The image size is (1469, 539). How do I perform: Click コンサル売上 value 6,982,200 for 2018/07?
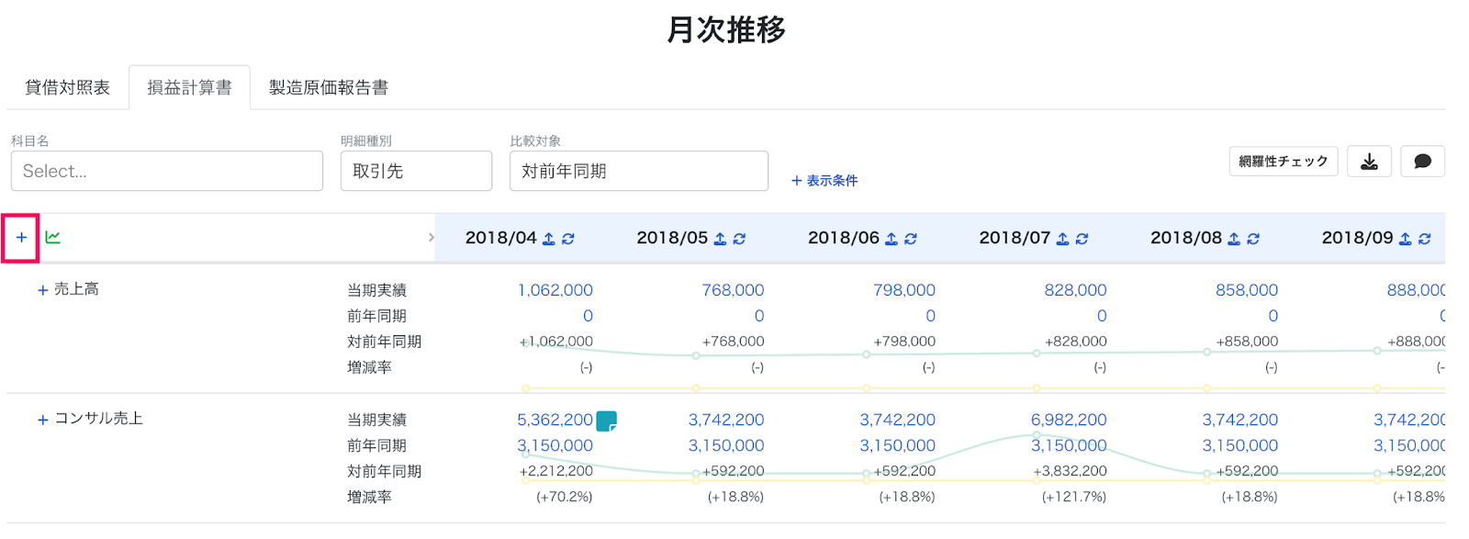click(x=1069, y=420)
